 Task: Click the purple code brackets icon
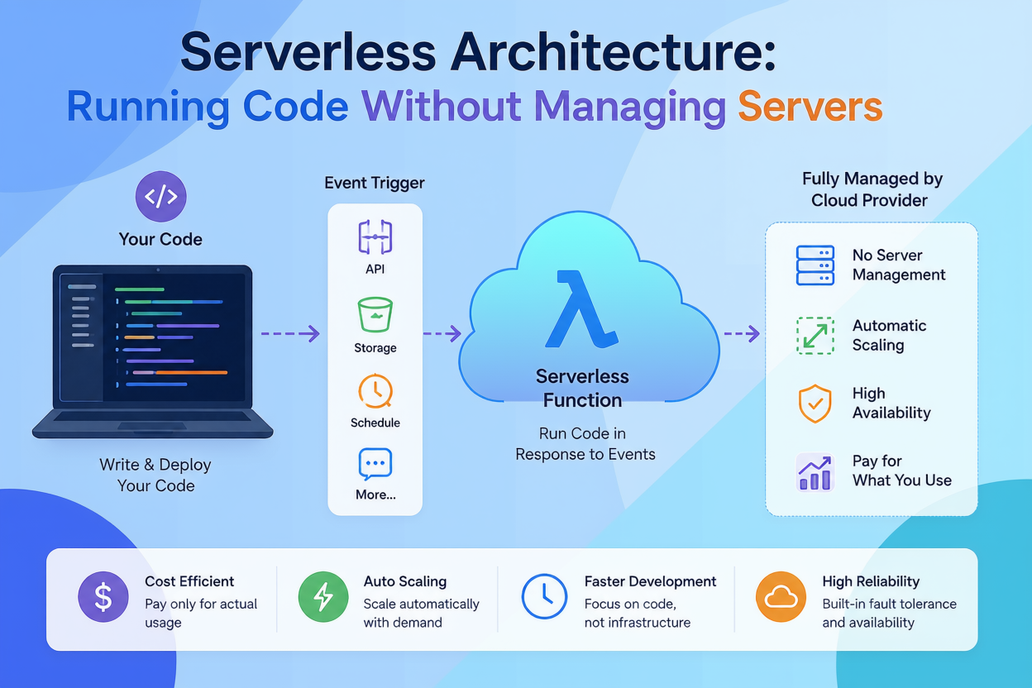tap(160, 196)
